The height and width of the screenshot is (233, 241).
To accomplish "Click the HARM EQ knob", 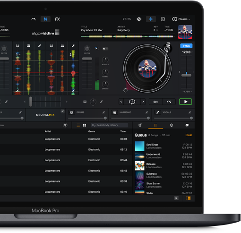I will point(105,72).
